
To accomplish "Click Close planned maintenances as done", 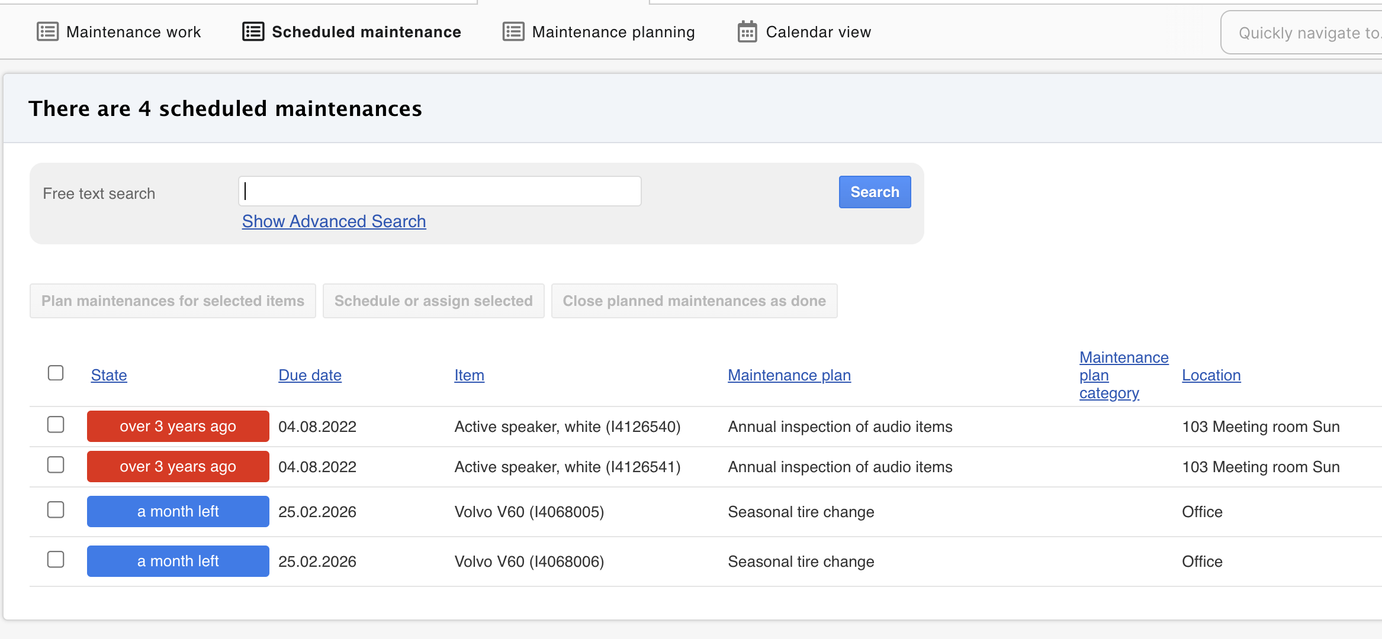I will tap(693, 301).
